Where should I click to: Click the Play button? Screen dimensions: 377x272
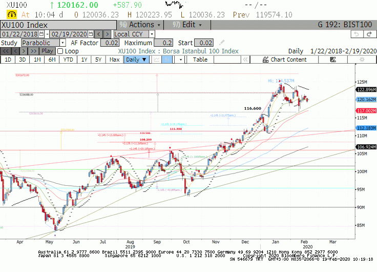47,51
